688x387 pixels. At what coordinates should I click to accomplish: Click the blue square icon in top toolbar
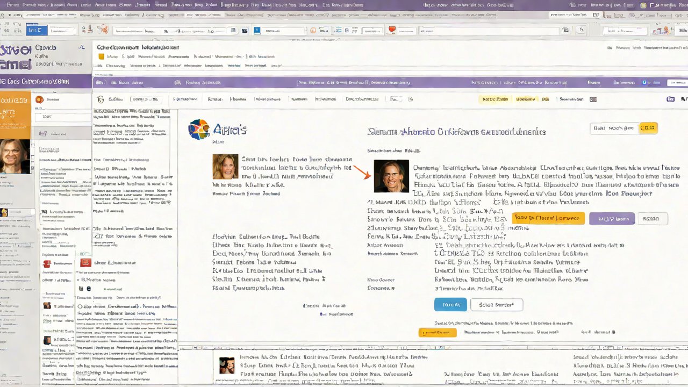click(257, 30)
